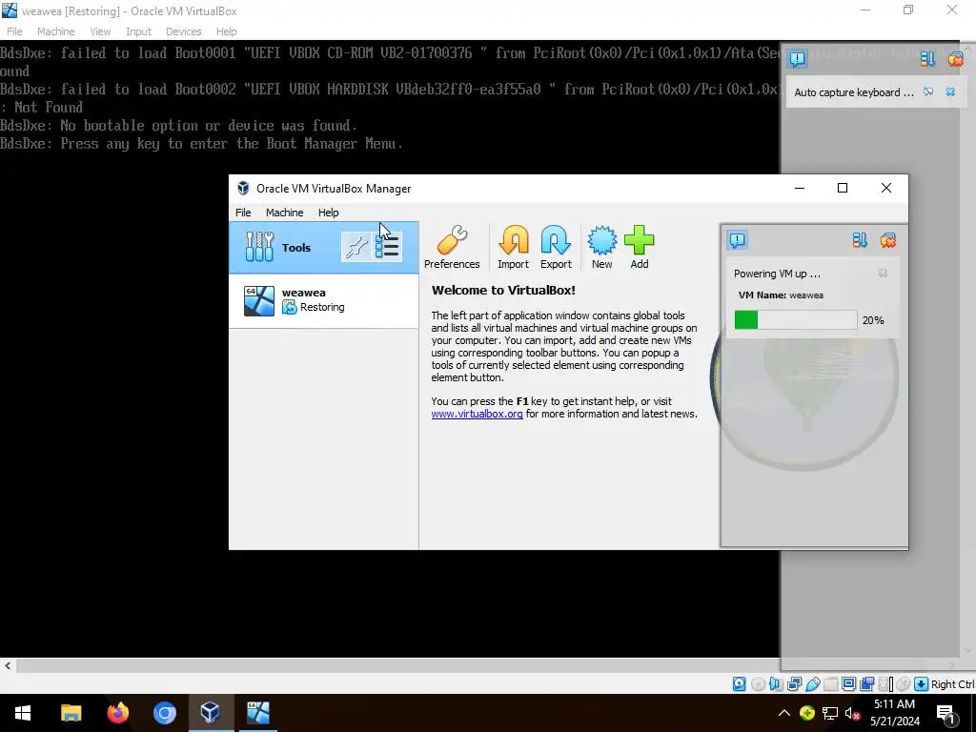Toggle the notification sort order in the VM window
This screenshot has height=732, width=976.
(927, 59)
